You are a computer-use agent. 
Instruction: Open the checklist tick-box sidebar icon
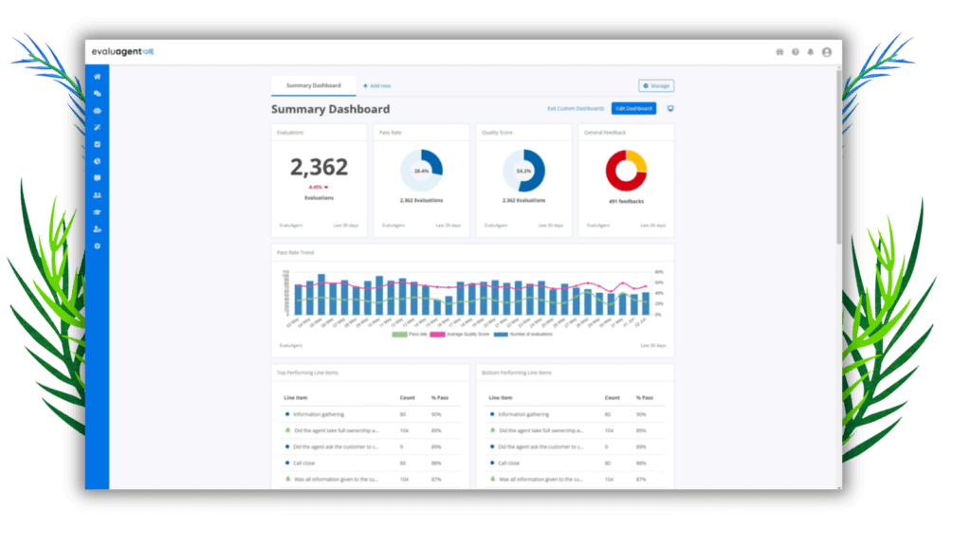pos(98,144)
